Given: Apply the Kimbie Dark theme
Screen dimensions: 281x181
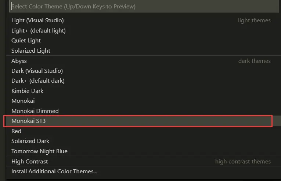Looking at the screenshot, I should coord(27,91).
